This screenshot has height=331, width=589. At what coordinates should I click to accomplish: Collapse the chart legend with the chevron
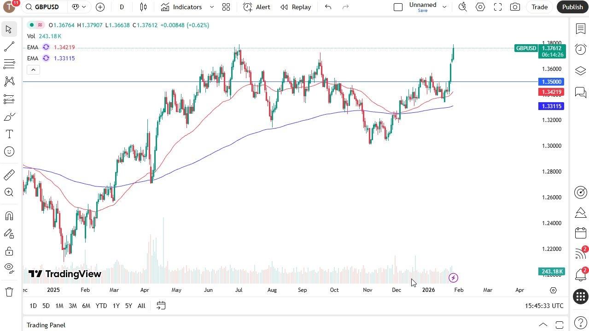[x=33, y=70]
